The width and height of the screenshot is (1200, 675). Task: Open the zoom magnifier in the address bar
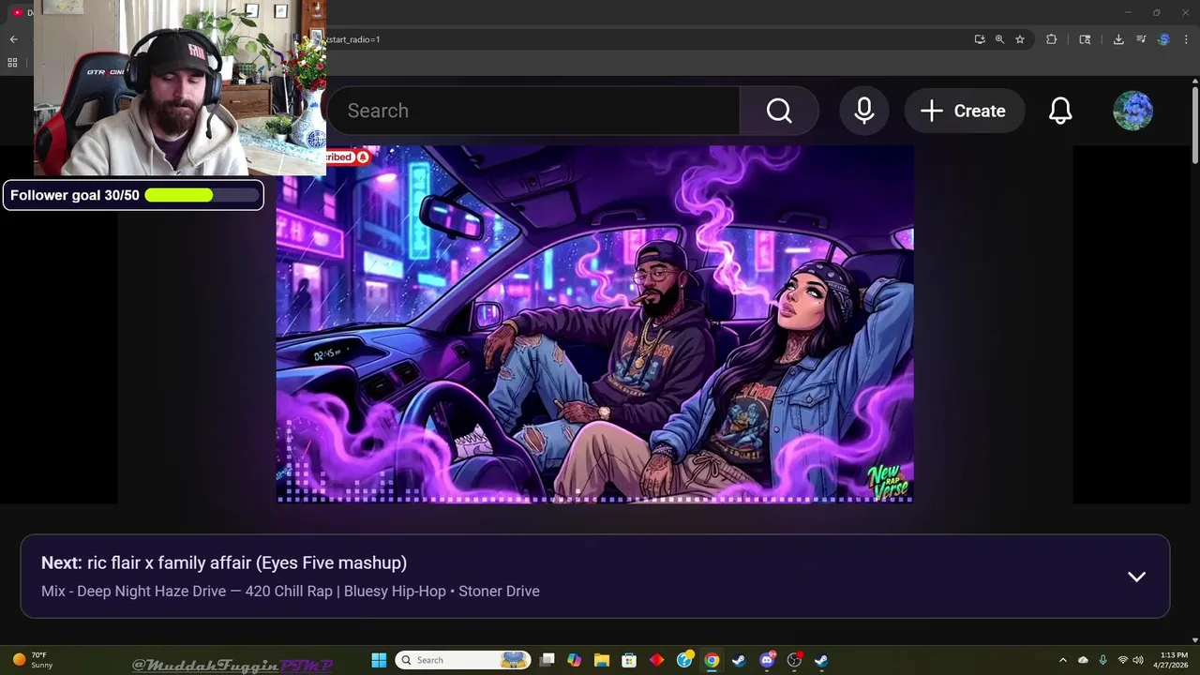999,39
